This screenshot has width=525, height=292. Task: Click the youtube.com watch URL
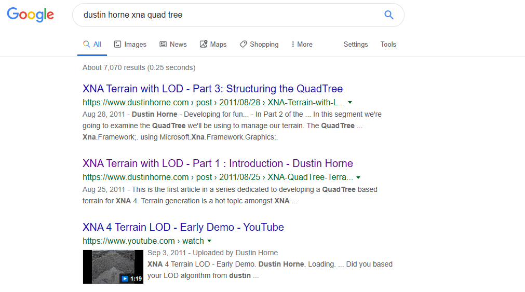(143, 241)
